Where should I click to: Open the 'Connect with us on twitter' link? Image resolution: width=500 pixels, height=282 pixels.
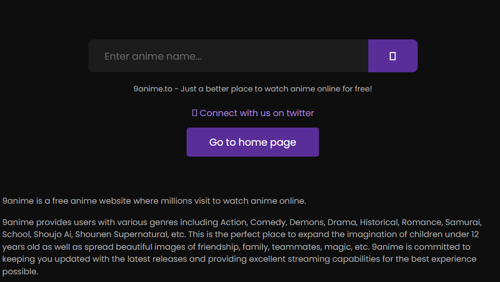[256, 113]
